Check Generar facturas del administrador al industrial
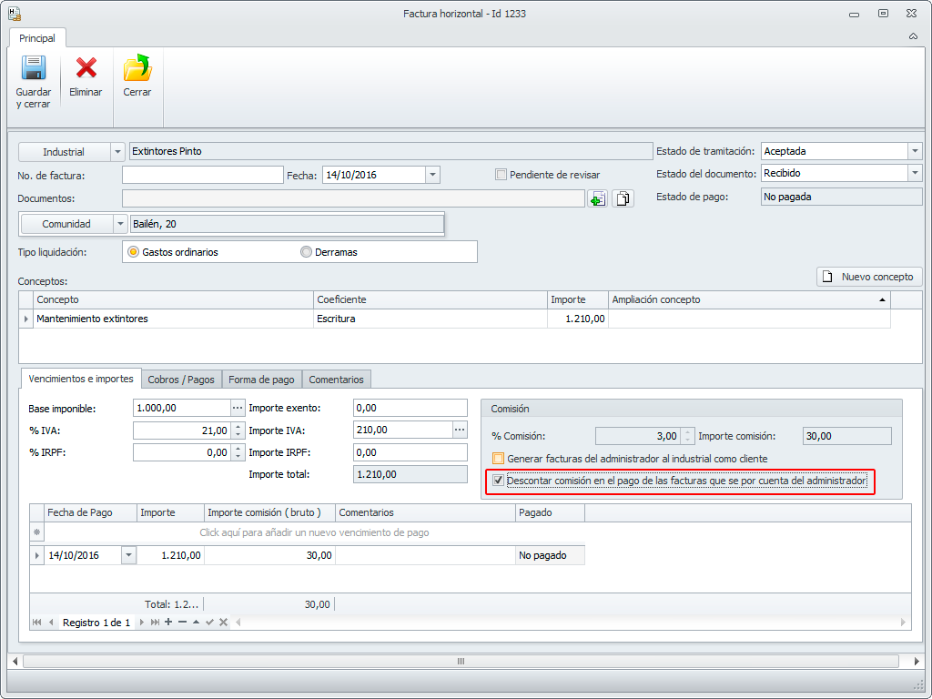Image resolution: width=932 pixels, height=699 pixels. pos(498,459)
